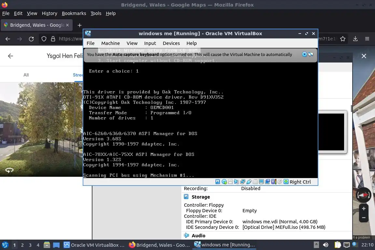Screen dimensions: 375x250
Task: Open the File menu in the VirtualBox VM window
Action: (x=90, y=43)
